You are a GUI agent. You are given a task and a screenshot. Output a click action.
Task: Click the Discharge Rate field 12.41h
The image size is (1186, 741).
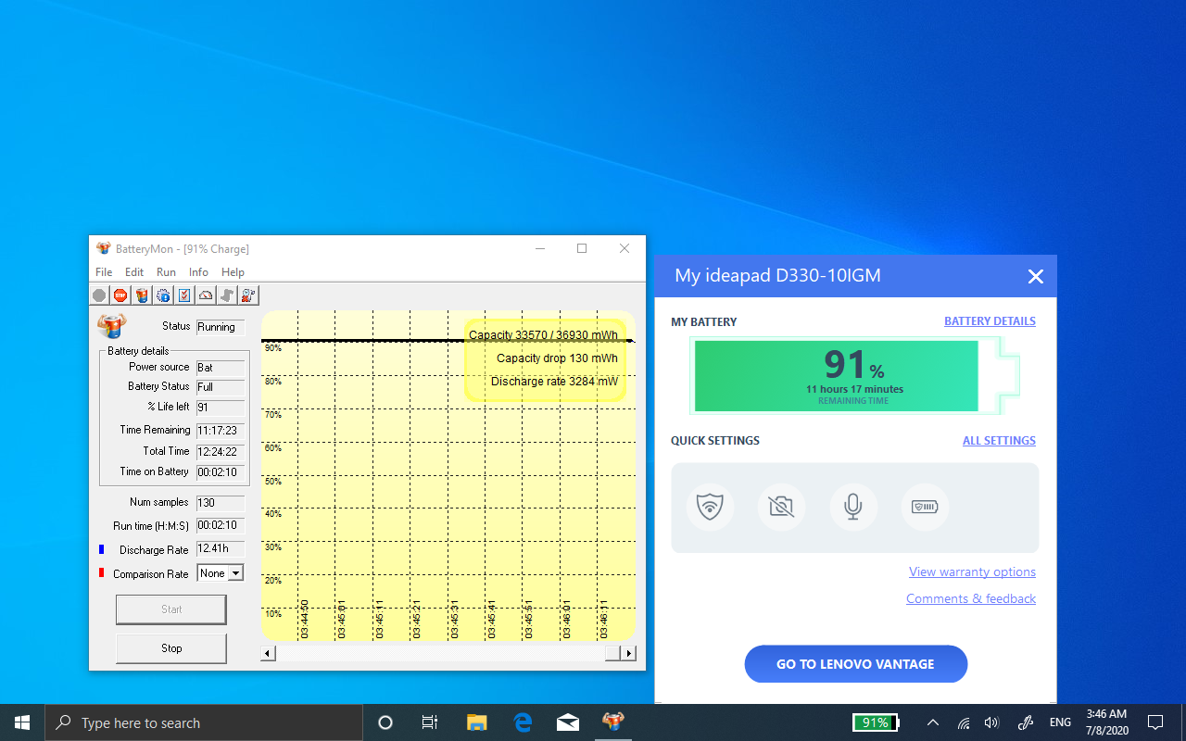coord(221,549)
